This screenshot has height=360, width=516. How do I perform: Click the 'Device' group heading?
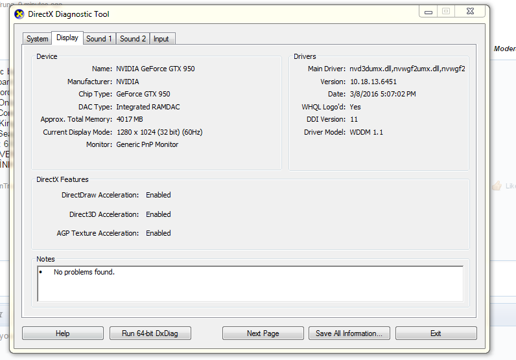coord(47,56)
